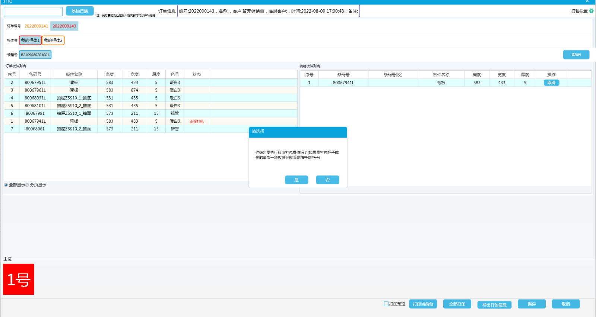Click the 保存 button at the bottom
The image size is (596, 317).
pos(532,304)
